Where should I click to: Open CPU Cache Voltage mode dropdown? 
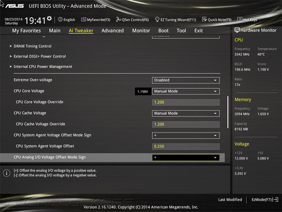click(x=186, y=114)
